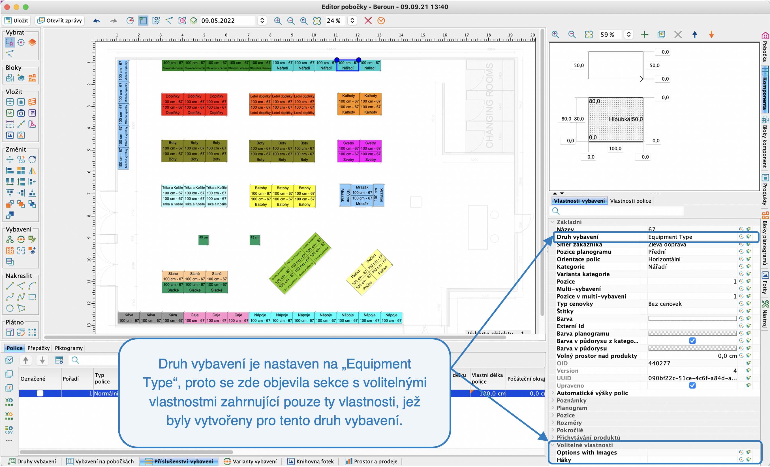Adjust the 24 % zoom stepper
Screen dimensions: 770x467
pyautogui.click(x=352, y=21)
